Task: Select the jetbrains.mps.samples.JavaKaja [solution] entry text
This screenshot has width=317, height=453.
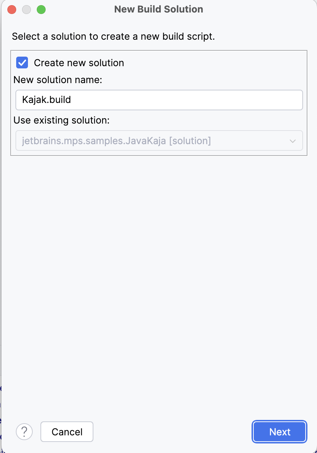Action: (x=116, y=140)
